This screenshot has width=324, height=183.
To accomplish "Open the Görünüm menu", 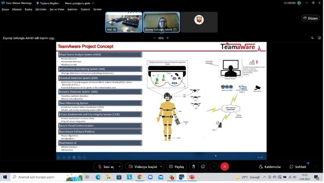I will tap(41, 9).
